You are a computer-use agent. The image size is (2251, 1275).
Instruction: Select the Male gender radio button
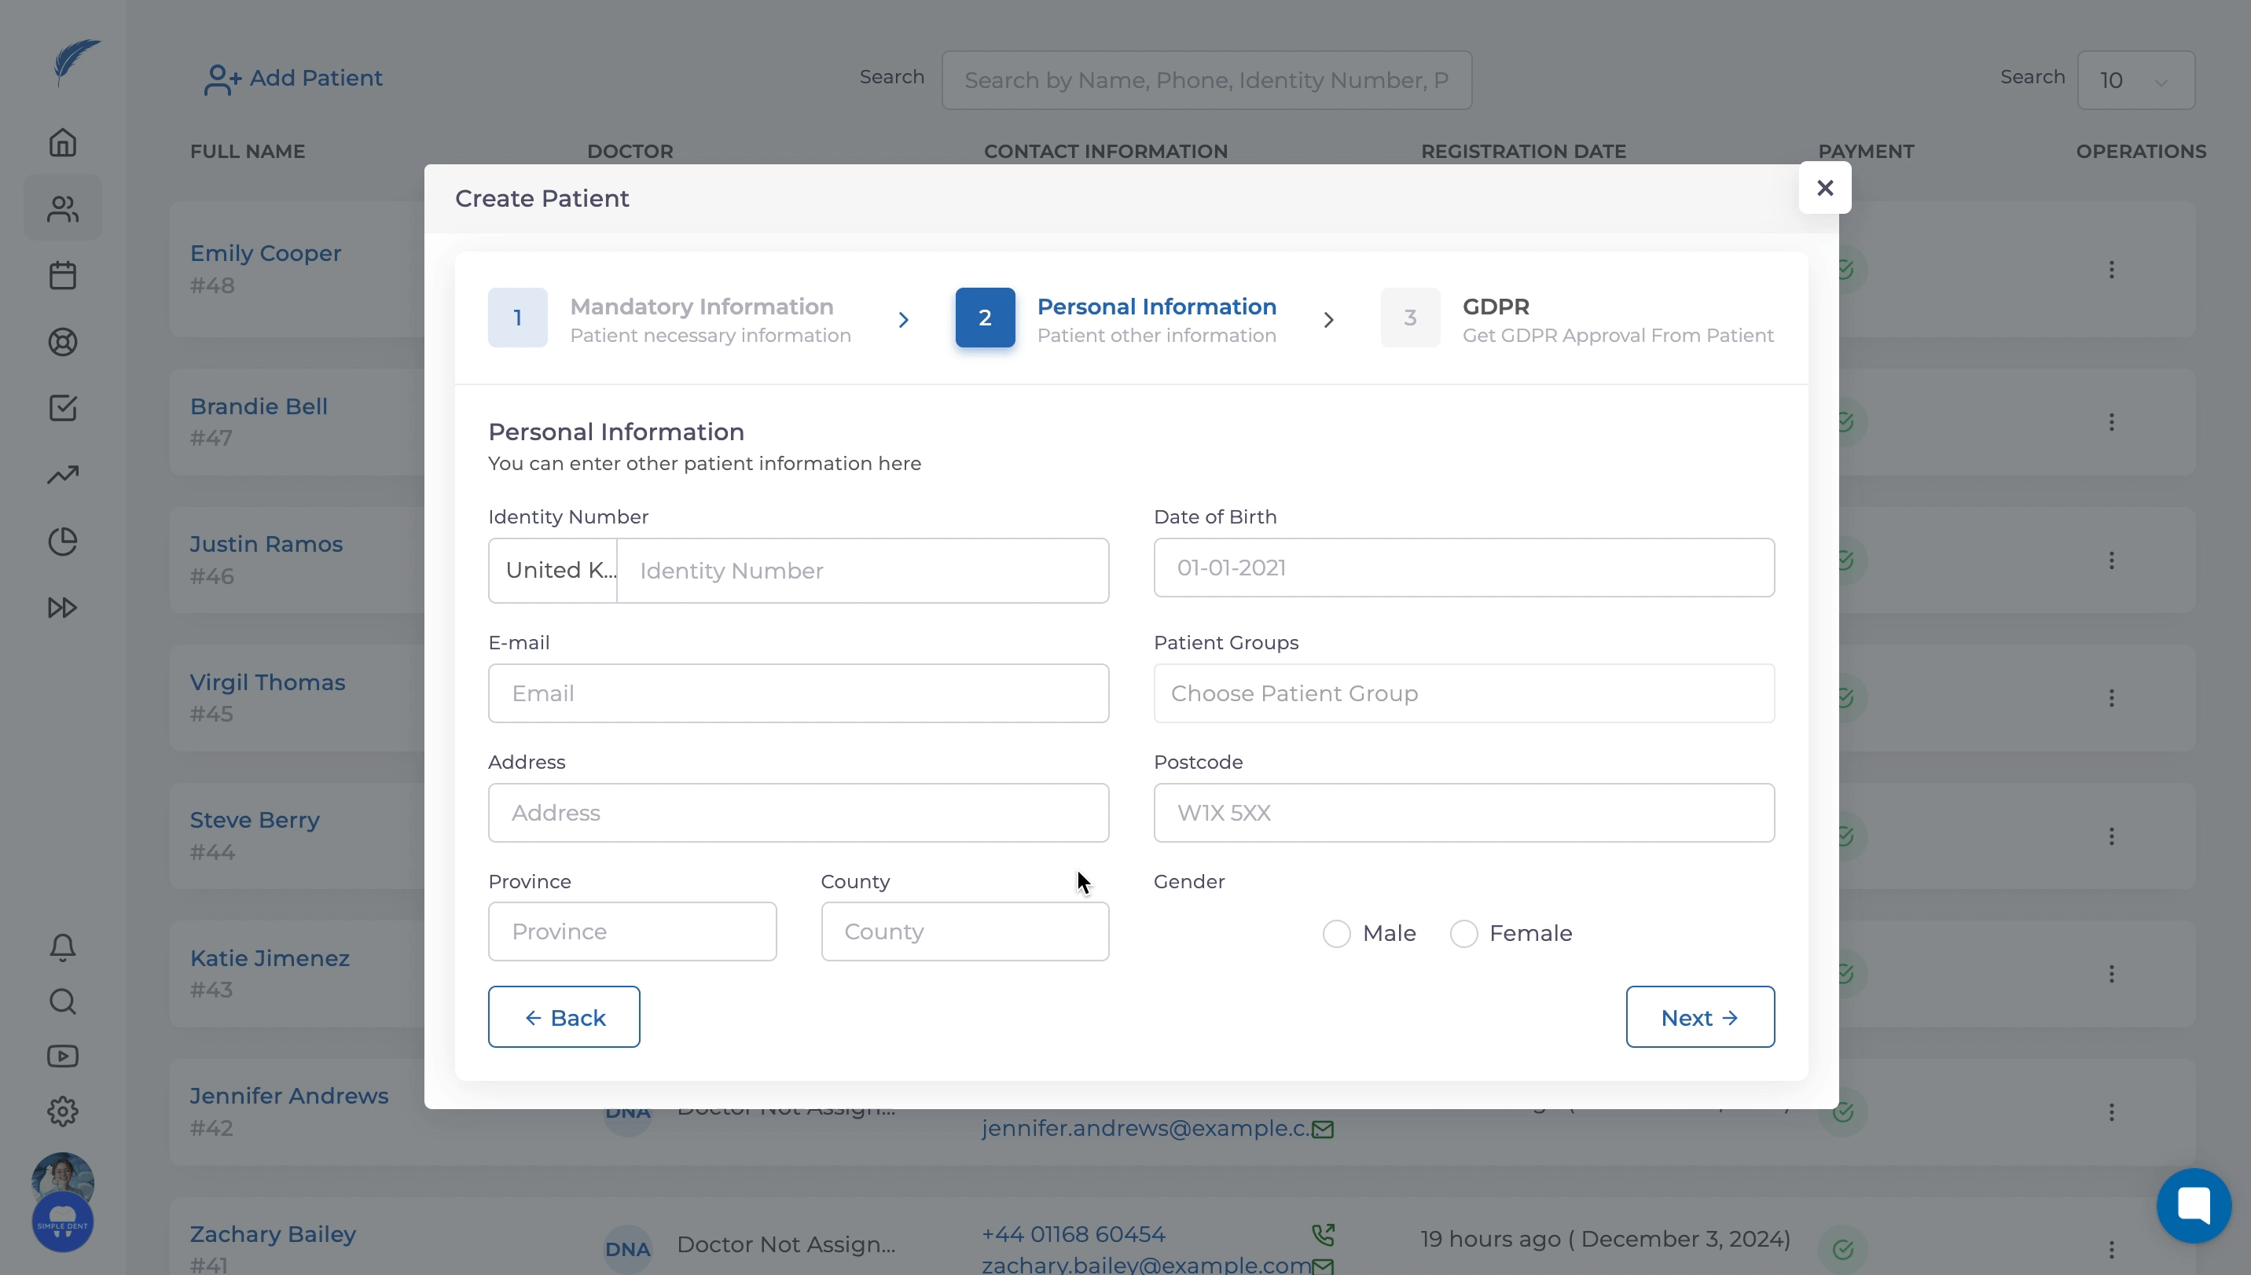coord(1336,934)
